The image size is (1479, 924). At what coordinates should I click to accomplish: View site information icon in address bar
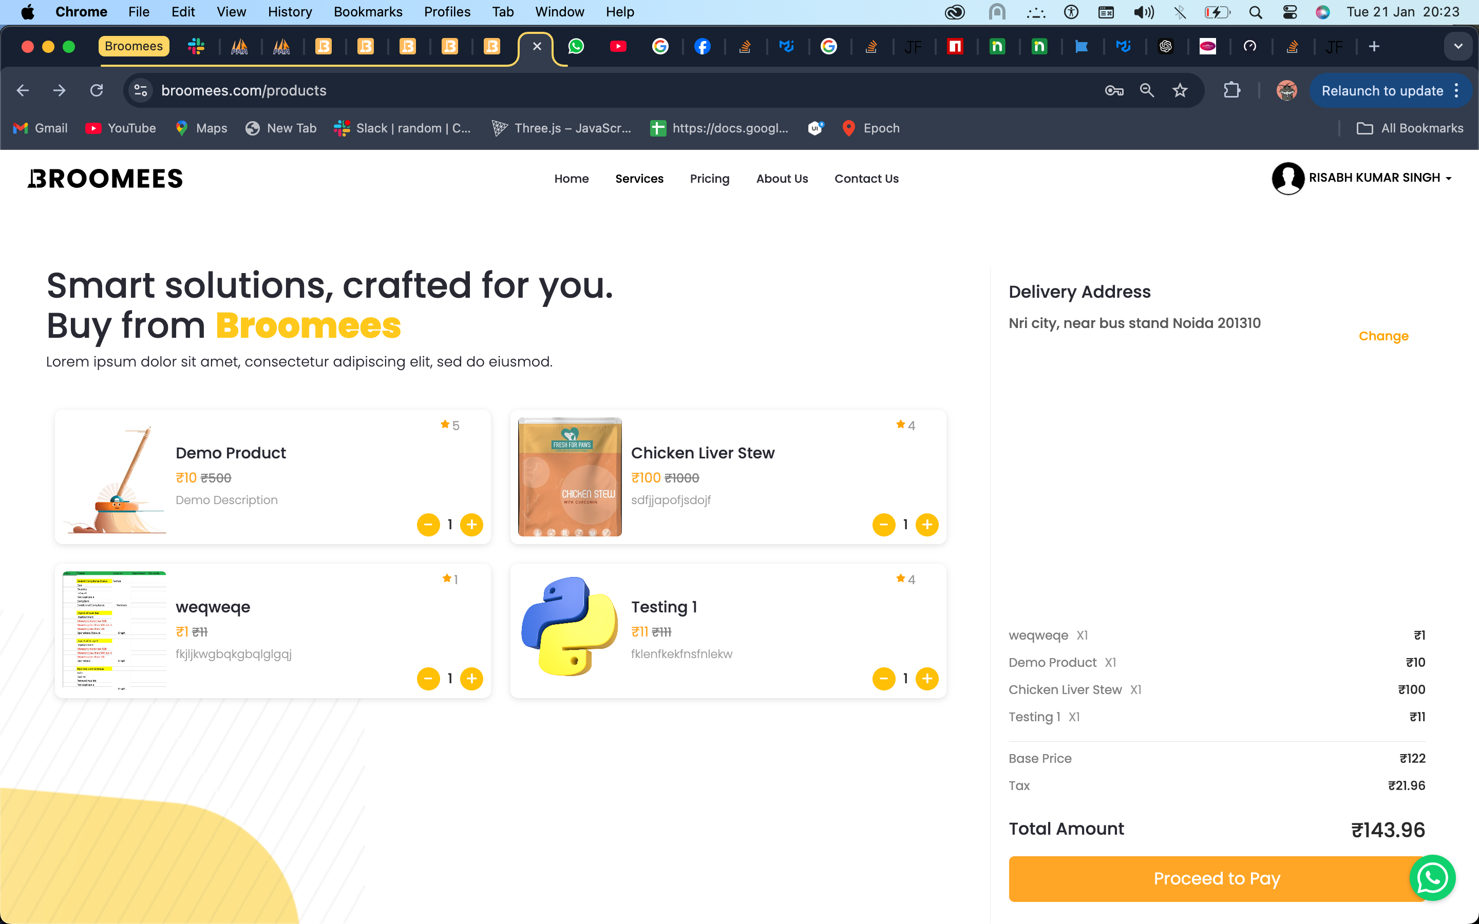(x=141, y=90)
